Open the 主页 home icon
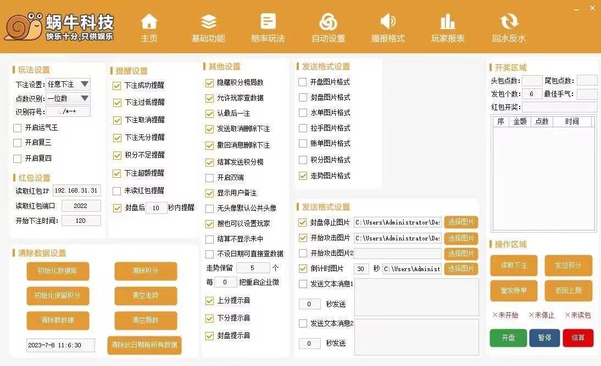This screenshot has height=366, width=601. tap(149, 22)
